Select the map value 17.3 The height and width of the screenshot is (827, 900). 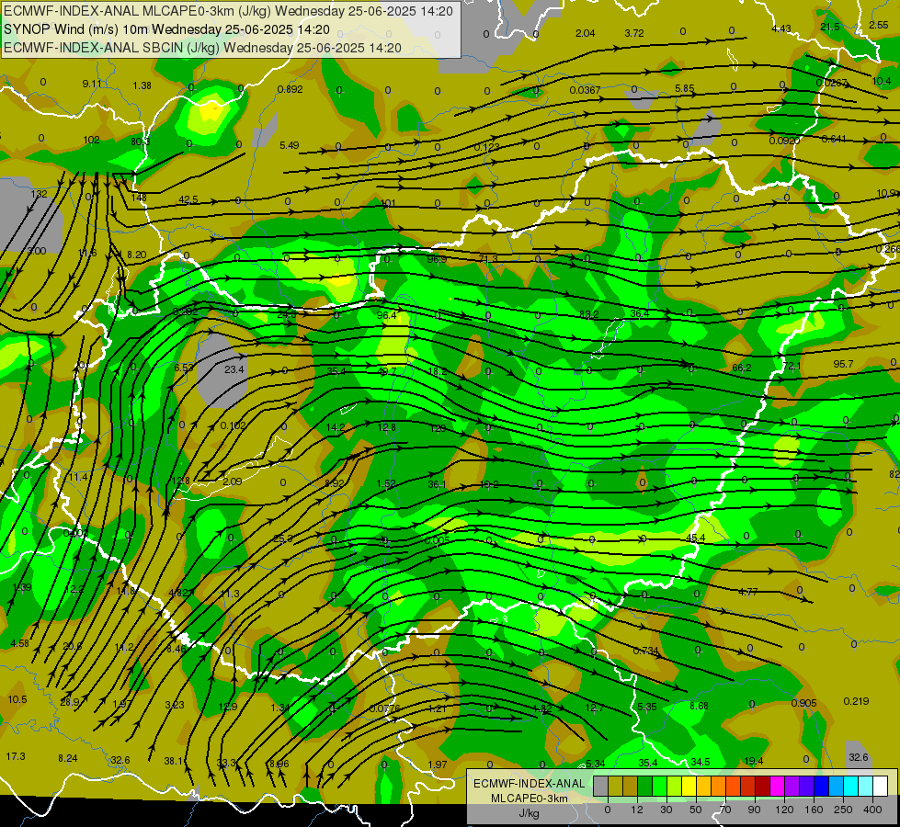point(16,756)
